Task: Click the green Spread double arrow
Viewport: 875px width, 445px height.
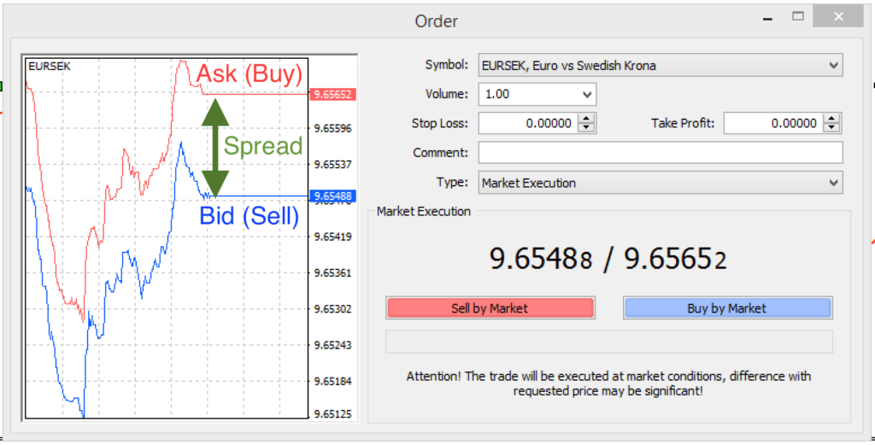Action: tap(215, 147)
